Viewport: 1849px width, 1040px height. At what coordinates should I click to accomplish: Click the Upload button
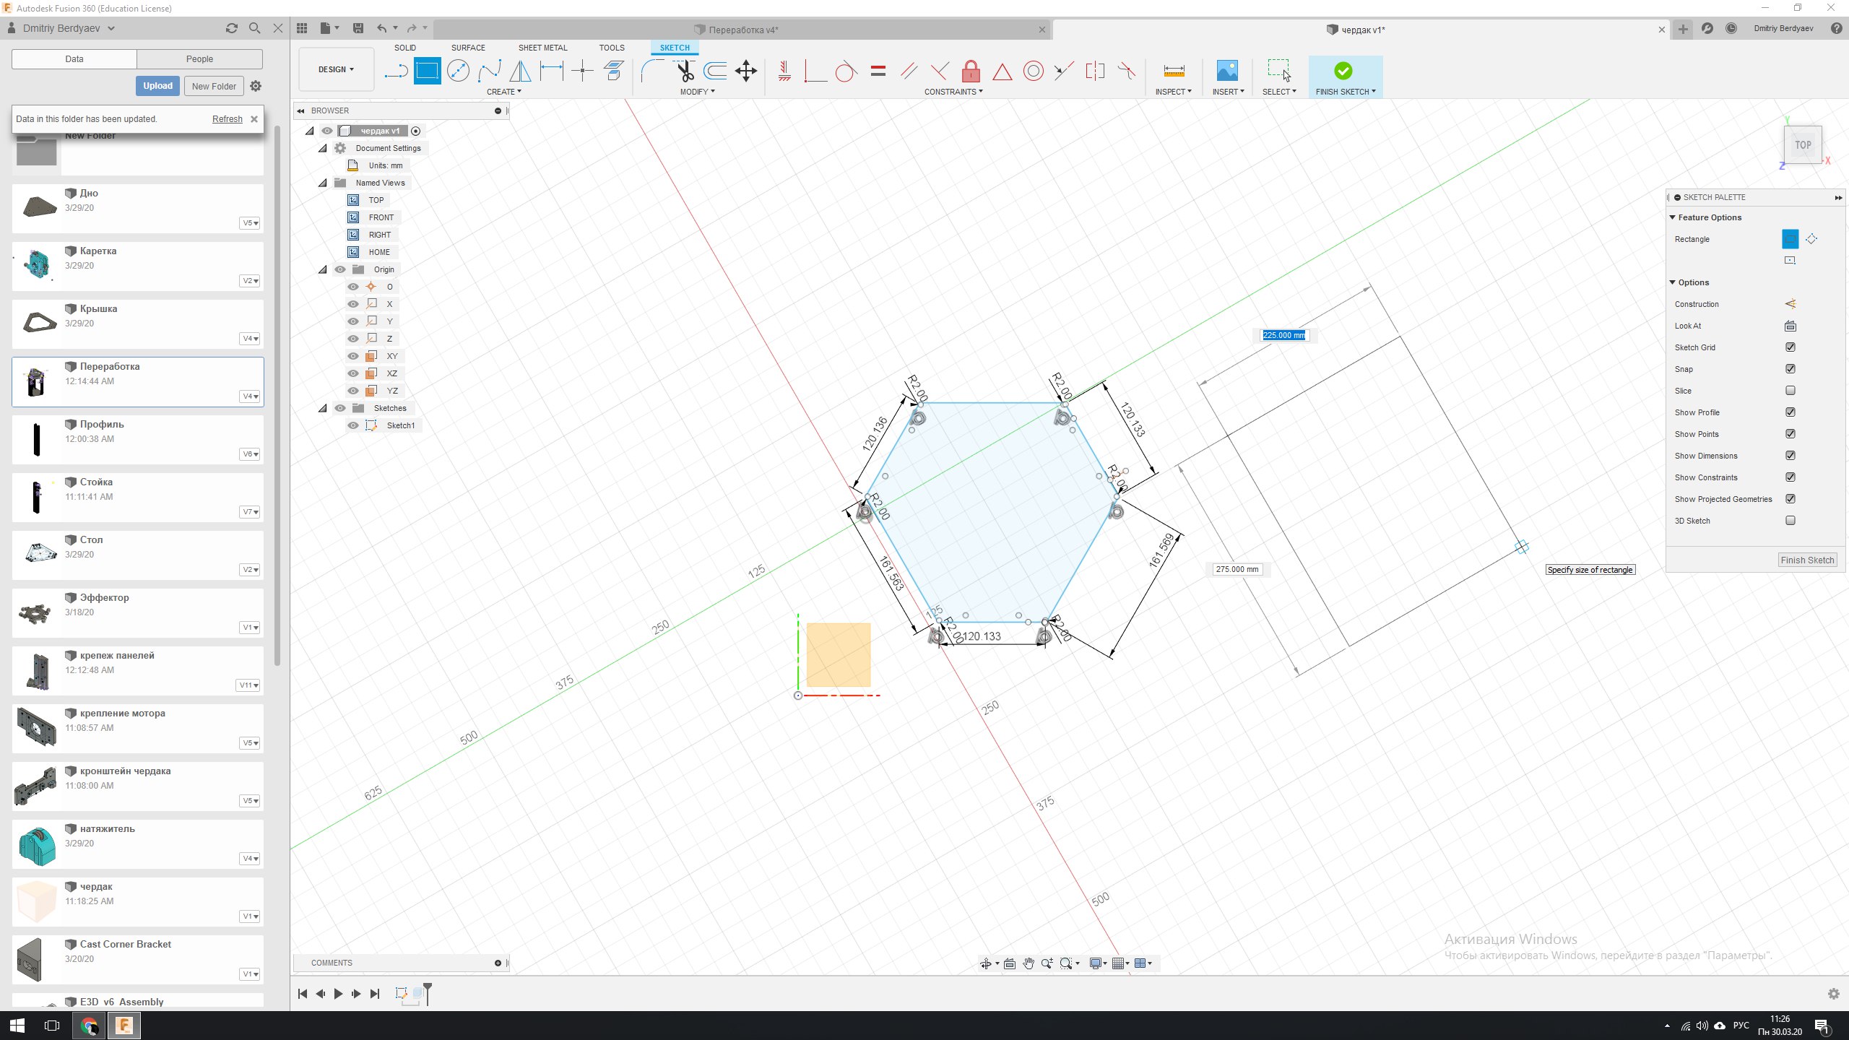pos(157,86)
